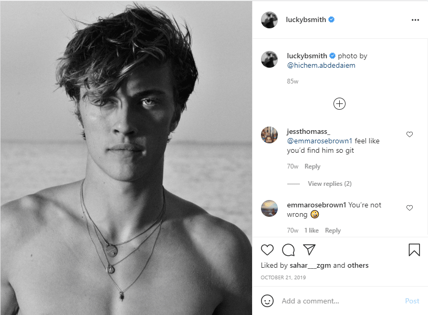Share the post via the paper plane icon
This screenshot has height=315, width=428.
pyautogui.click(x=309, y=250)
